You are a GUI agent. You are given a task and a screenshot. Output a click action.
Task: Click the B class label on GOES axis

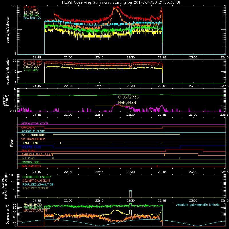(x=15, y=100)
